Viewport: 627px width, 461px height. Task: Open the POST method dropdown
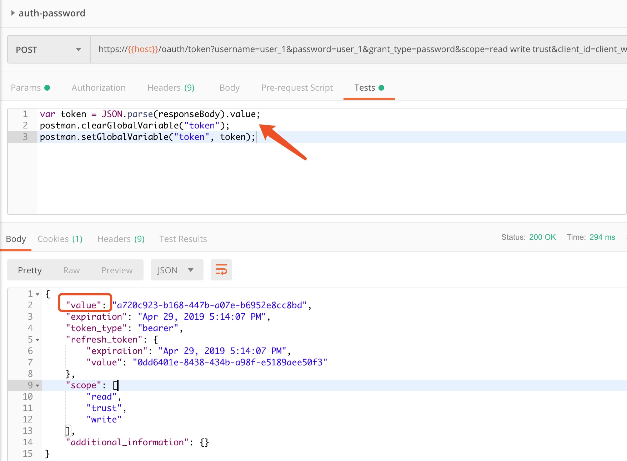pyautogui.click(x=49, y=50)
